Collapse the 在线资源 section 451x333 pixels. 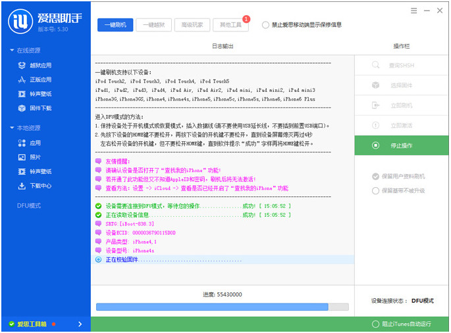pos(11,51)
